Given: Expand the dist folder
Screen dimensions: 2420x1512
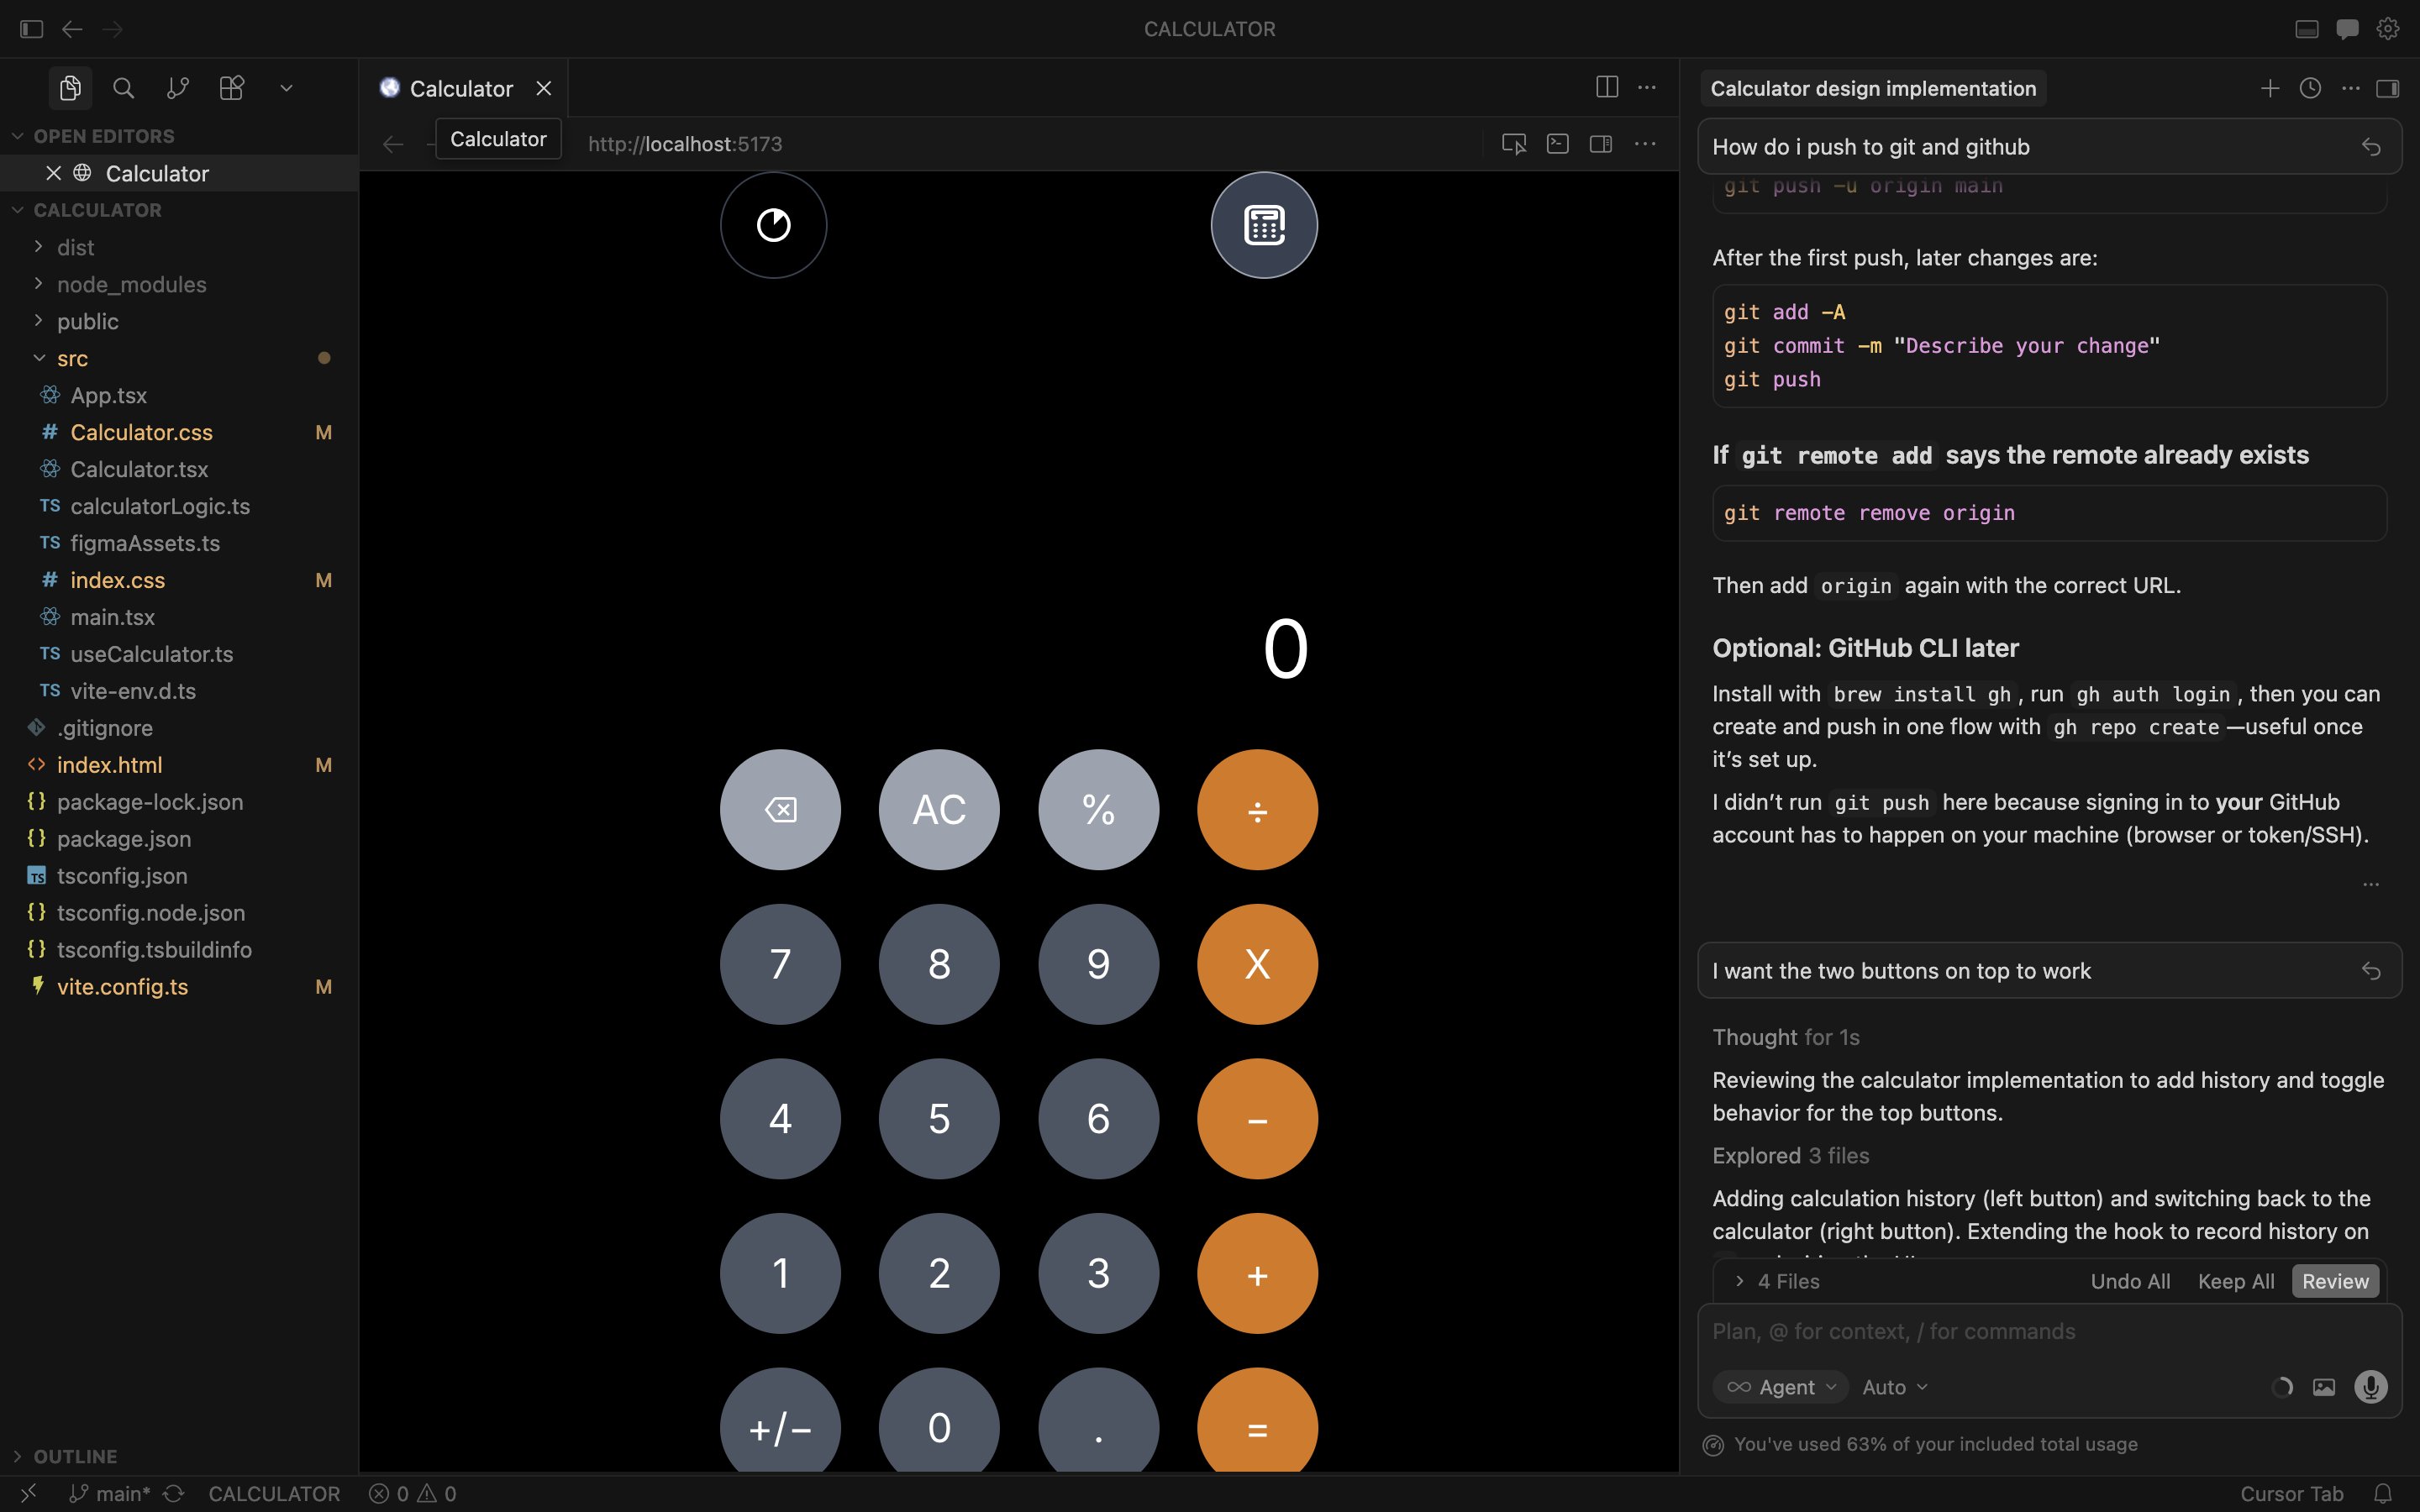Looking at the screenshot, I should pos(75,247).
